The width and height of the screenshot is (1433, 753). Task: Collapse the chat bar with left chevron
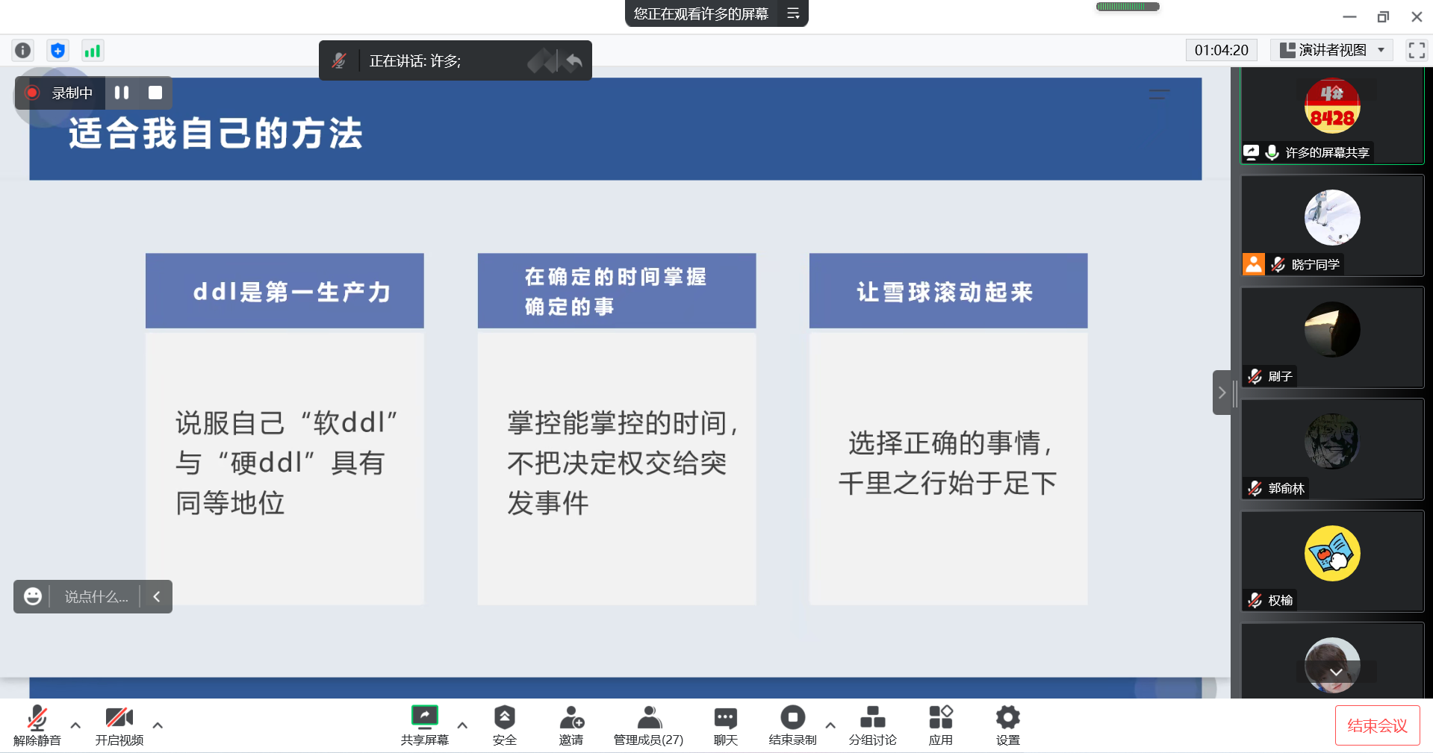tap(157, 596)
